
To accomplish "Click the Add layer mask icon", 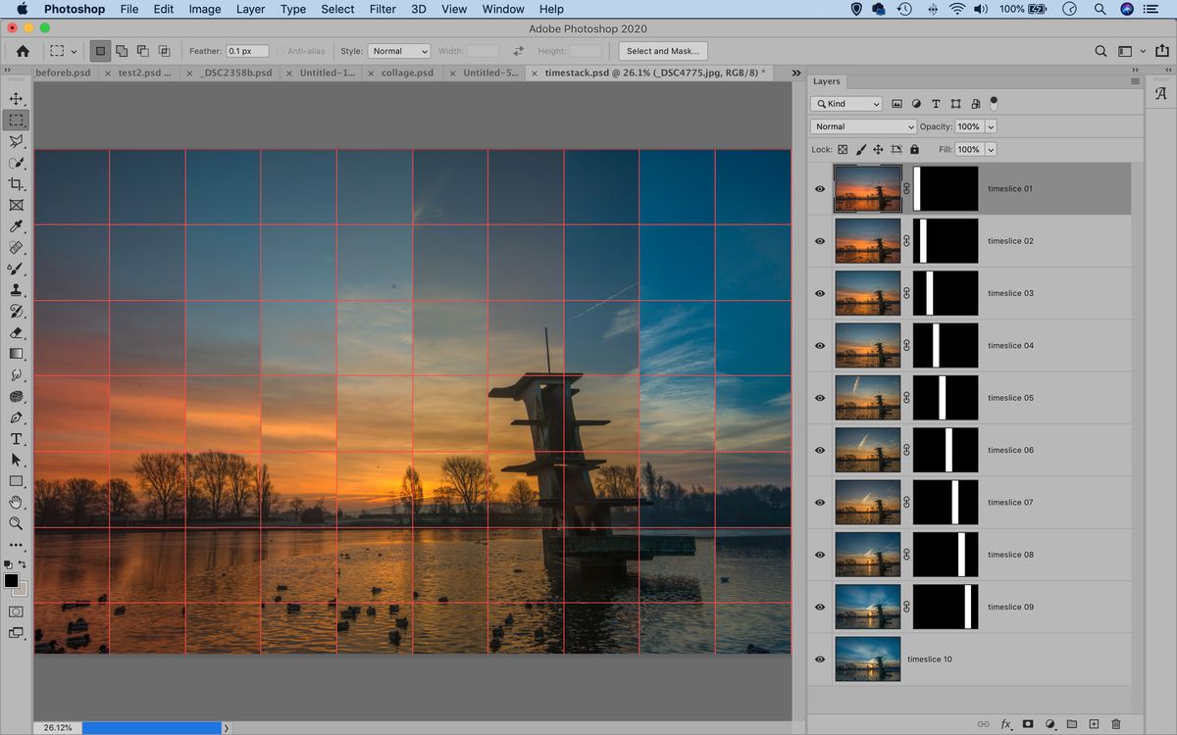I will pyautogui.click(x=1027, y=723).
